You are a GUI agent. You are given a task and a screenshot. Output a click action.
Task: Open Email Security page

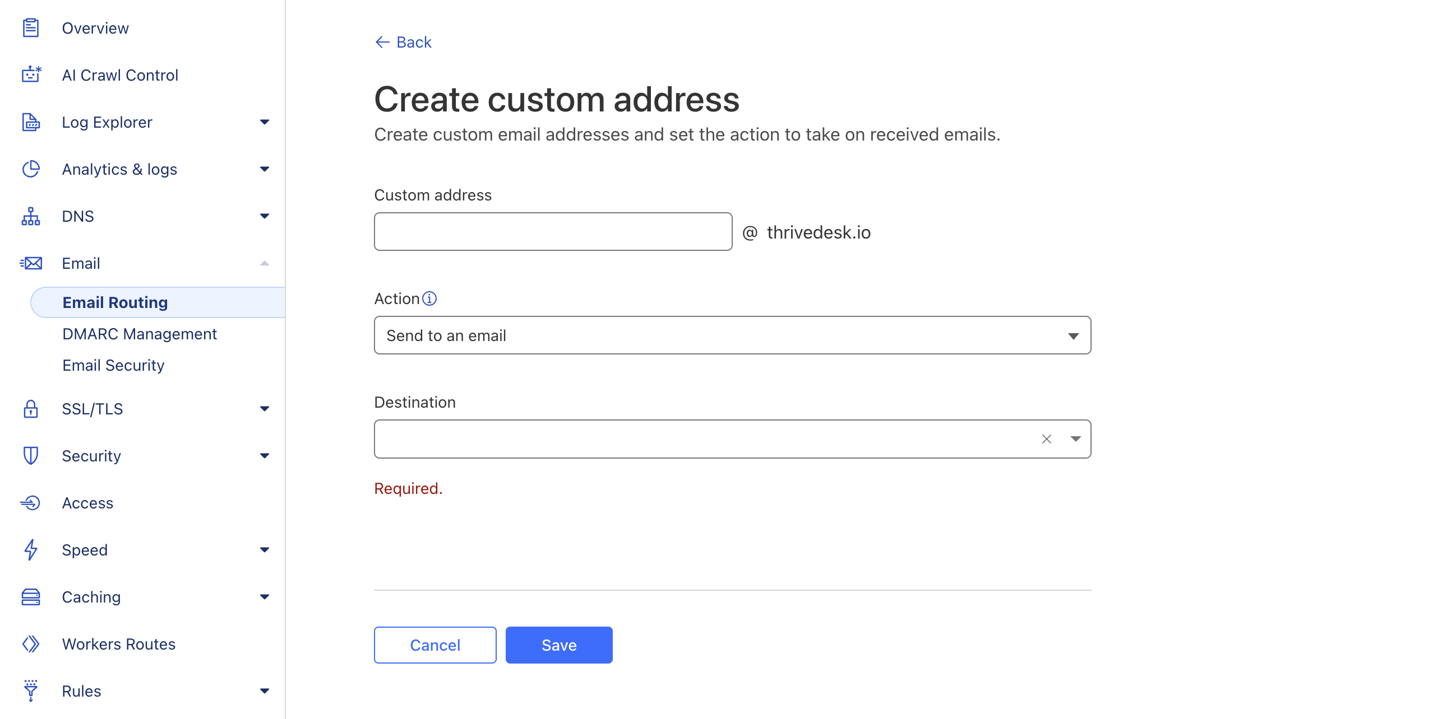click(113, 365)
